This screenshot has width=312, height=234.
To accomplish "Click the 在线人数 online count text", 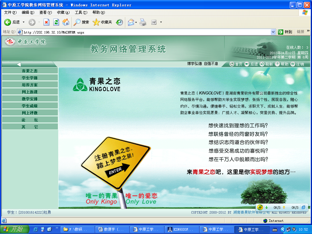I will (x=297, y=47).
